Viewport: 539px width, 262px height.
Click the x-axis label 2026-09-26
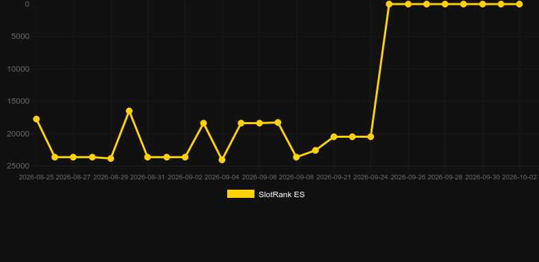coord(409,177)
